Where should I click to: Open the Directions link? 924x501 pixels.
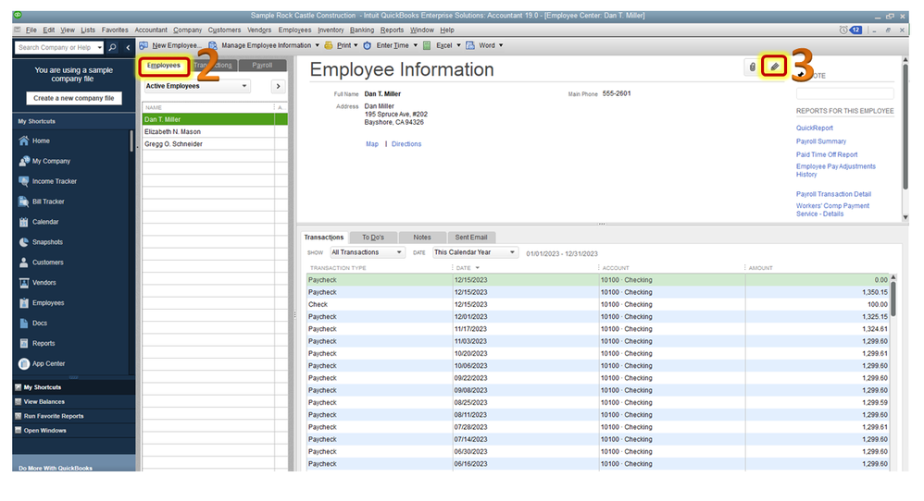[406, 144]
